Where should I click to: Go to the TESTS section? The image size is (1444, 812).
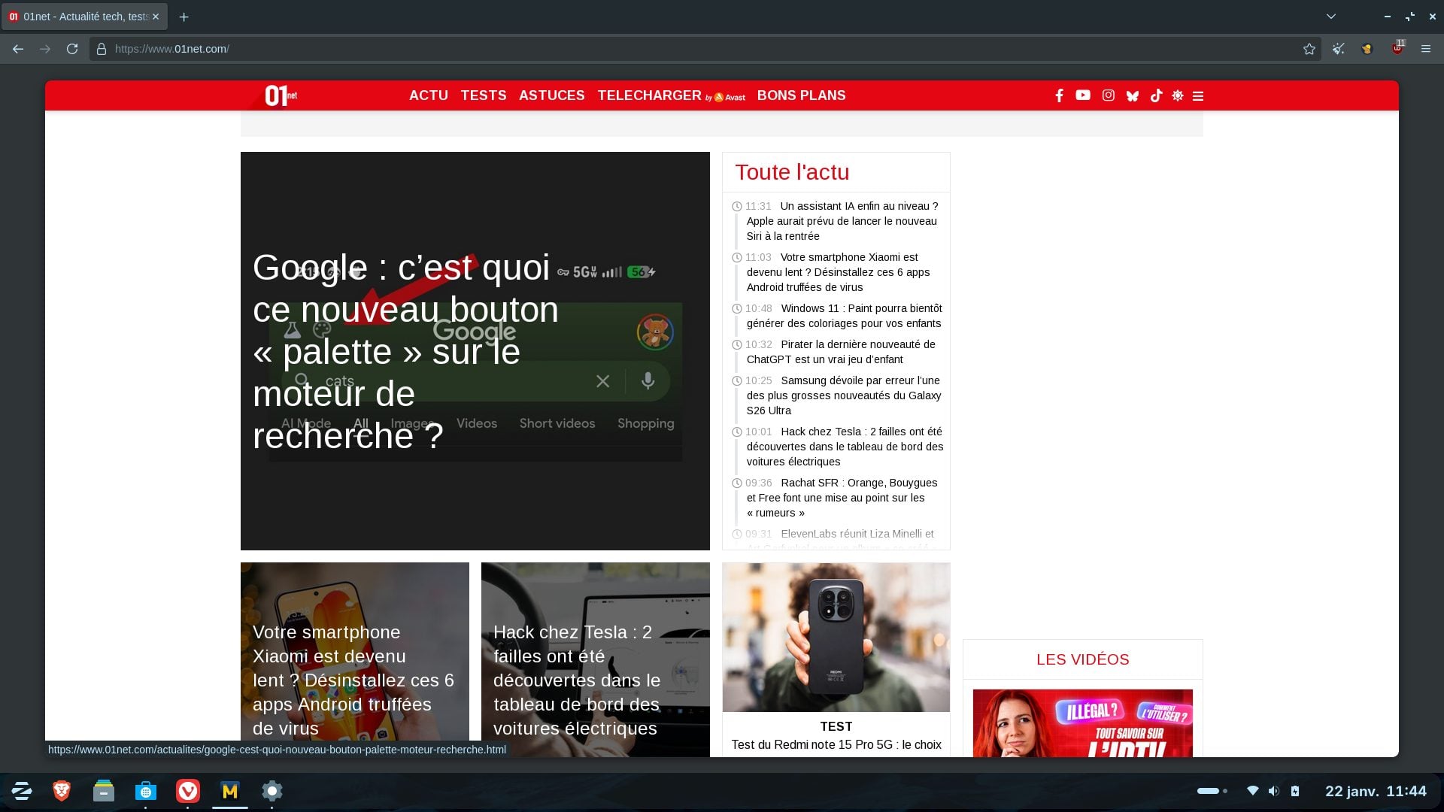tap(483, 95)
